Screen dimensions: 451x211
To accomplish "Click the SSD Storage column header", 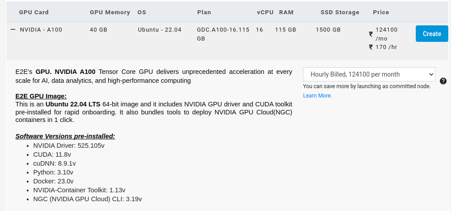I will [339, 12].
